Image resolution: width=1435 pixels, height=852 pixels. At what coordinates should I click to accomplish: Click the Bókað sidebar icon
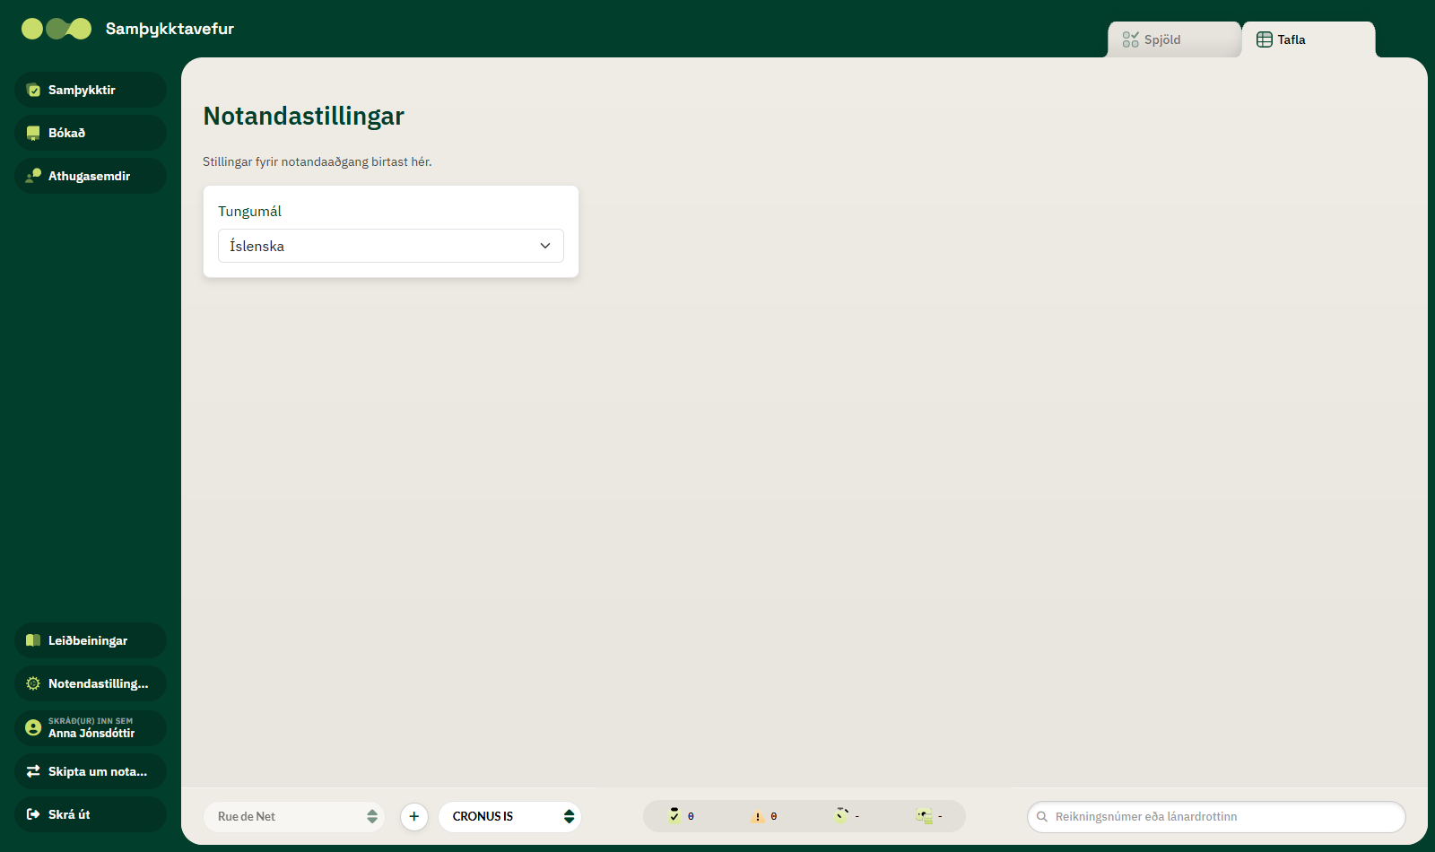pyautogui.click(x=33, y=133)
